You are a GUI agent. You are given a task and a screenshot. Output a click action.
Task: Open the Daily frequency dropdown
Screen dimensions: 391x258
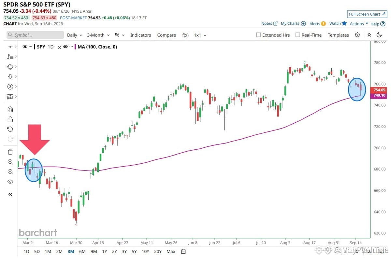(75, 35)
